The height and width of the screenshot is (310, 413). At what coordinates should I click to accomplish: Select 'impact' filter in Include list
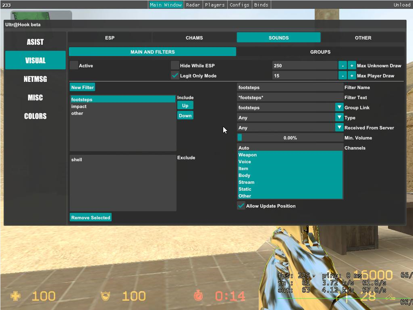(x=123, y=106)
